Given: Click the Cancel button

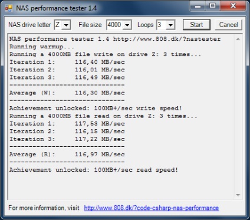Looking at the screenshot, I should pyautogui.click(x=229, y=25).
